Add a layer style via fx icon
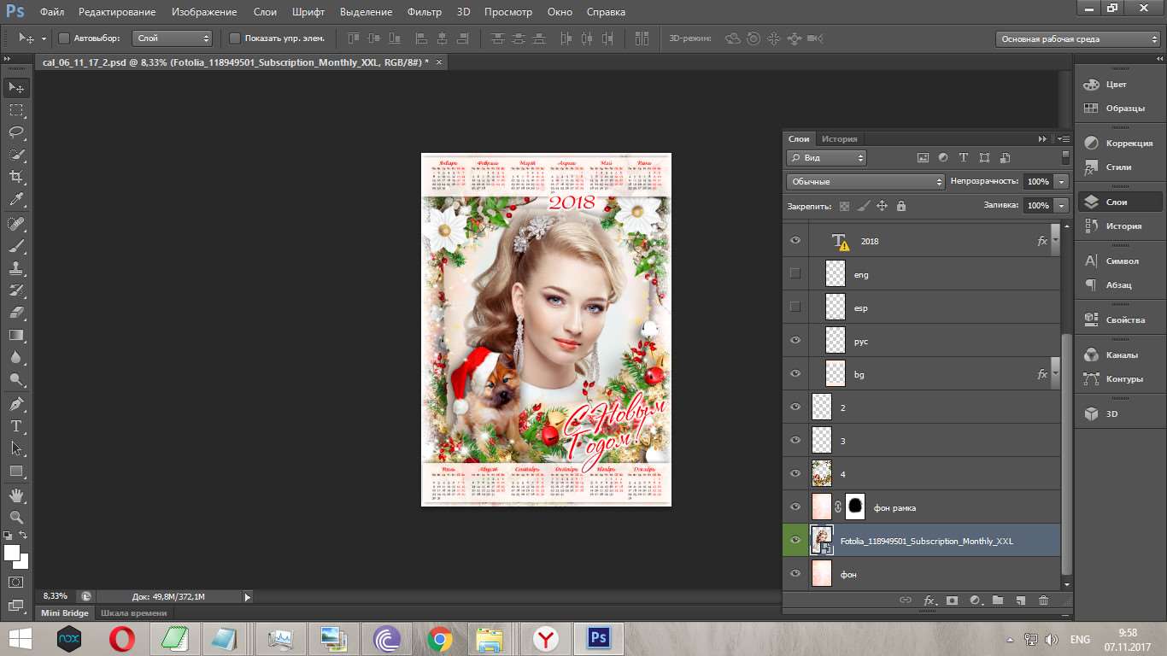This screenshot has height=656, width=1167. click(929, 600)
